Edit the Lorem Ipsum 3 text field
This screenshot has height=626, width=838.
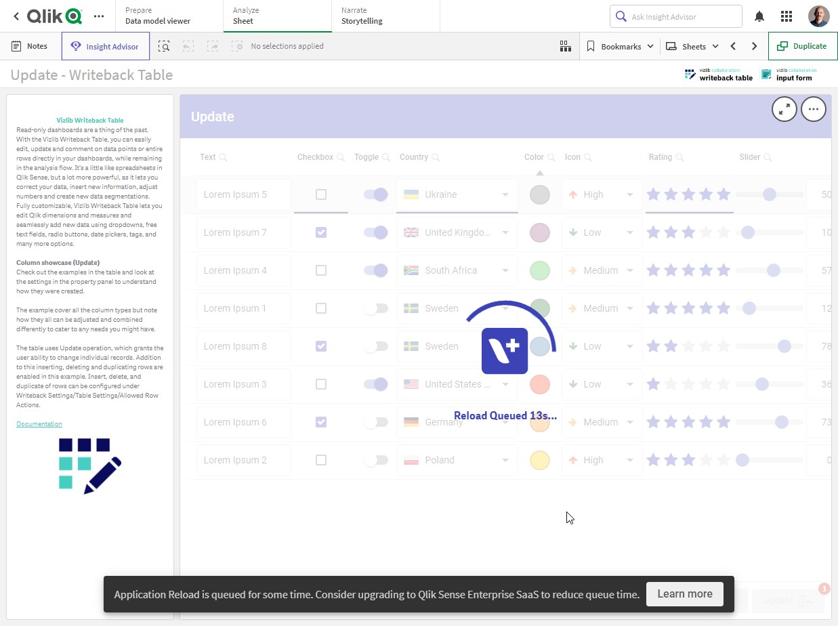click(x=244, y=384)
